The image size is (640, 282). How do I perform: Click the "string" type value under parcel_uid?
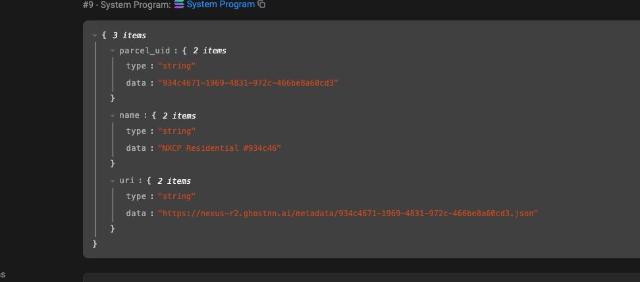click(176, 66)
